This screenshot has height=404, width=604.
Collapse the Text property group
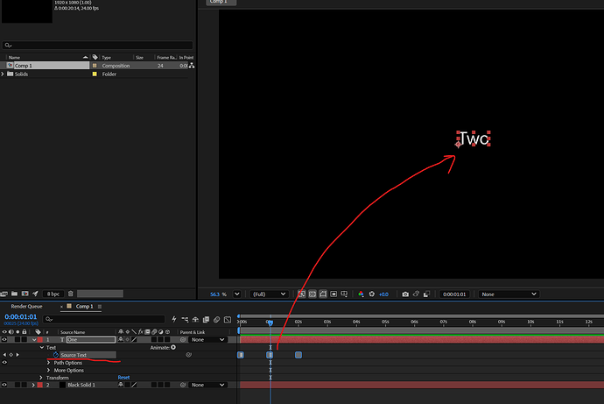[42, 347]
